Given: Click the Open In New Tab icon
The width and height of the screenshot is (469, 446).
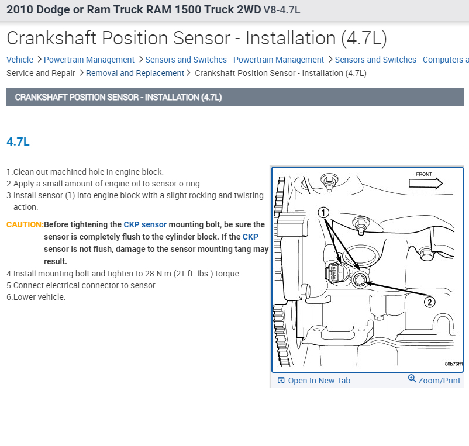Looking at the screenshot, I should click(281, 380).
